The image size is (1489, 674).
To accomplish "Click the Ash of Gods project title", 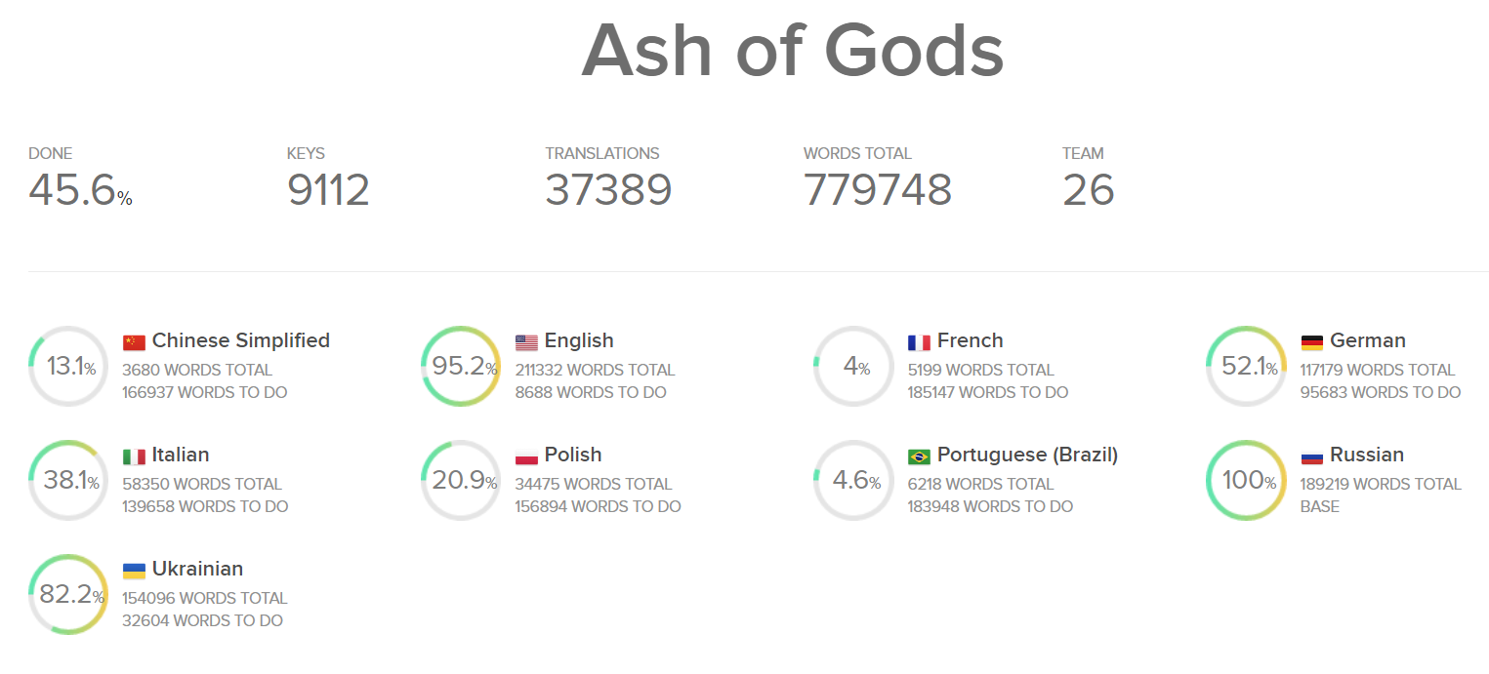I will point(792,49).
